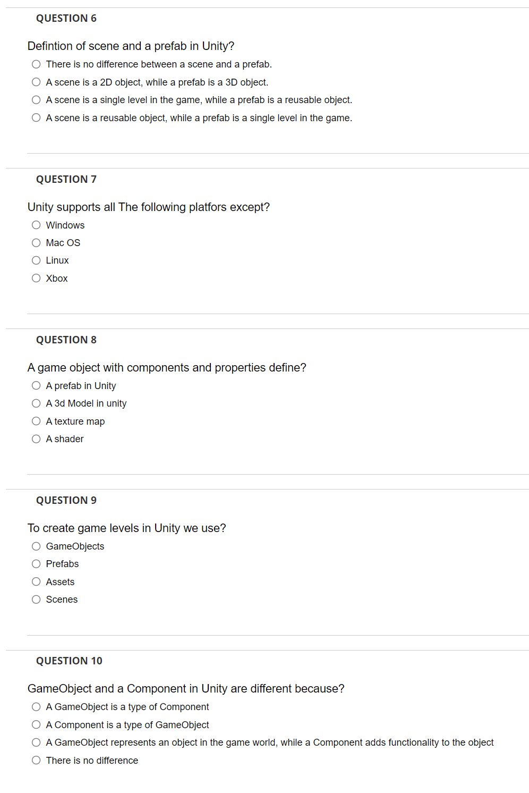Choose 'Prefabs' as the answer

(36, 563)
